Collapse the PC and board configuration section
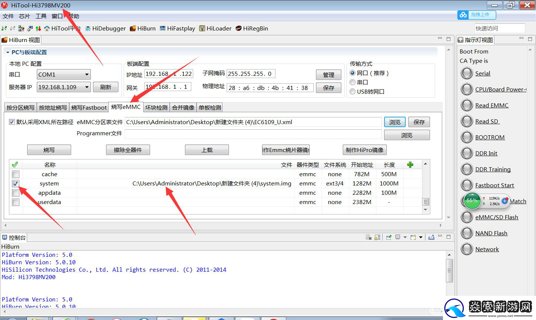Image resolution: width=536 pixels, height=320 pixels. (8, 52)
